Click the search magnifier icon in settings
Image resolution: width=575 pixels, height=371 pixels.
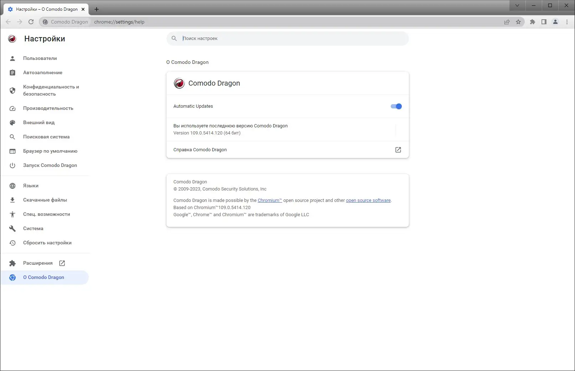pyautogui.click(x=174, y=38)
